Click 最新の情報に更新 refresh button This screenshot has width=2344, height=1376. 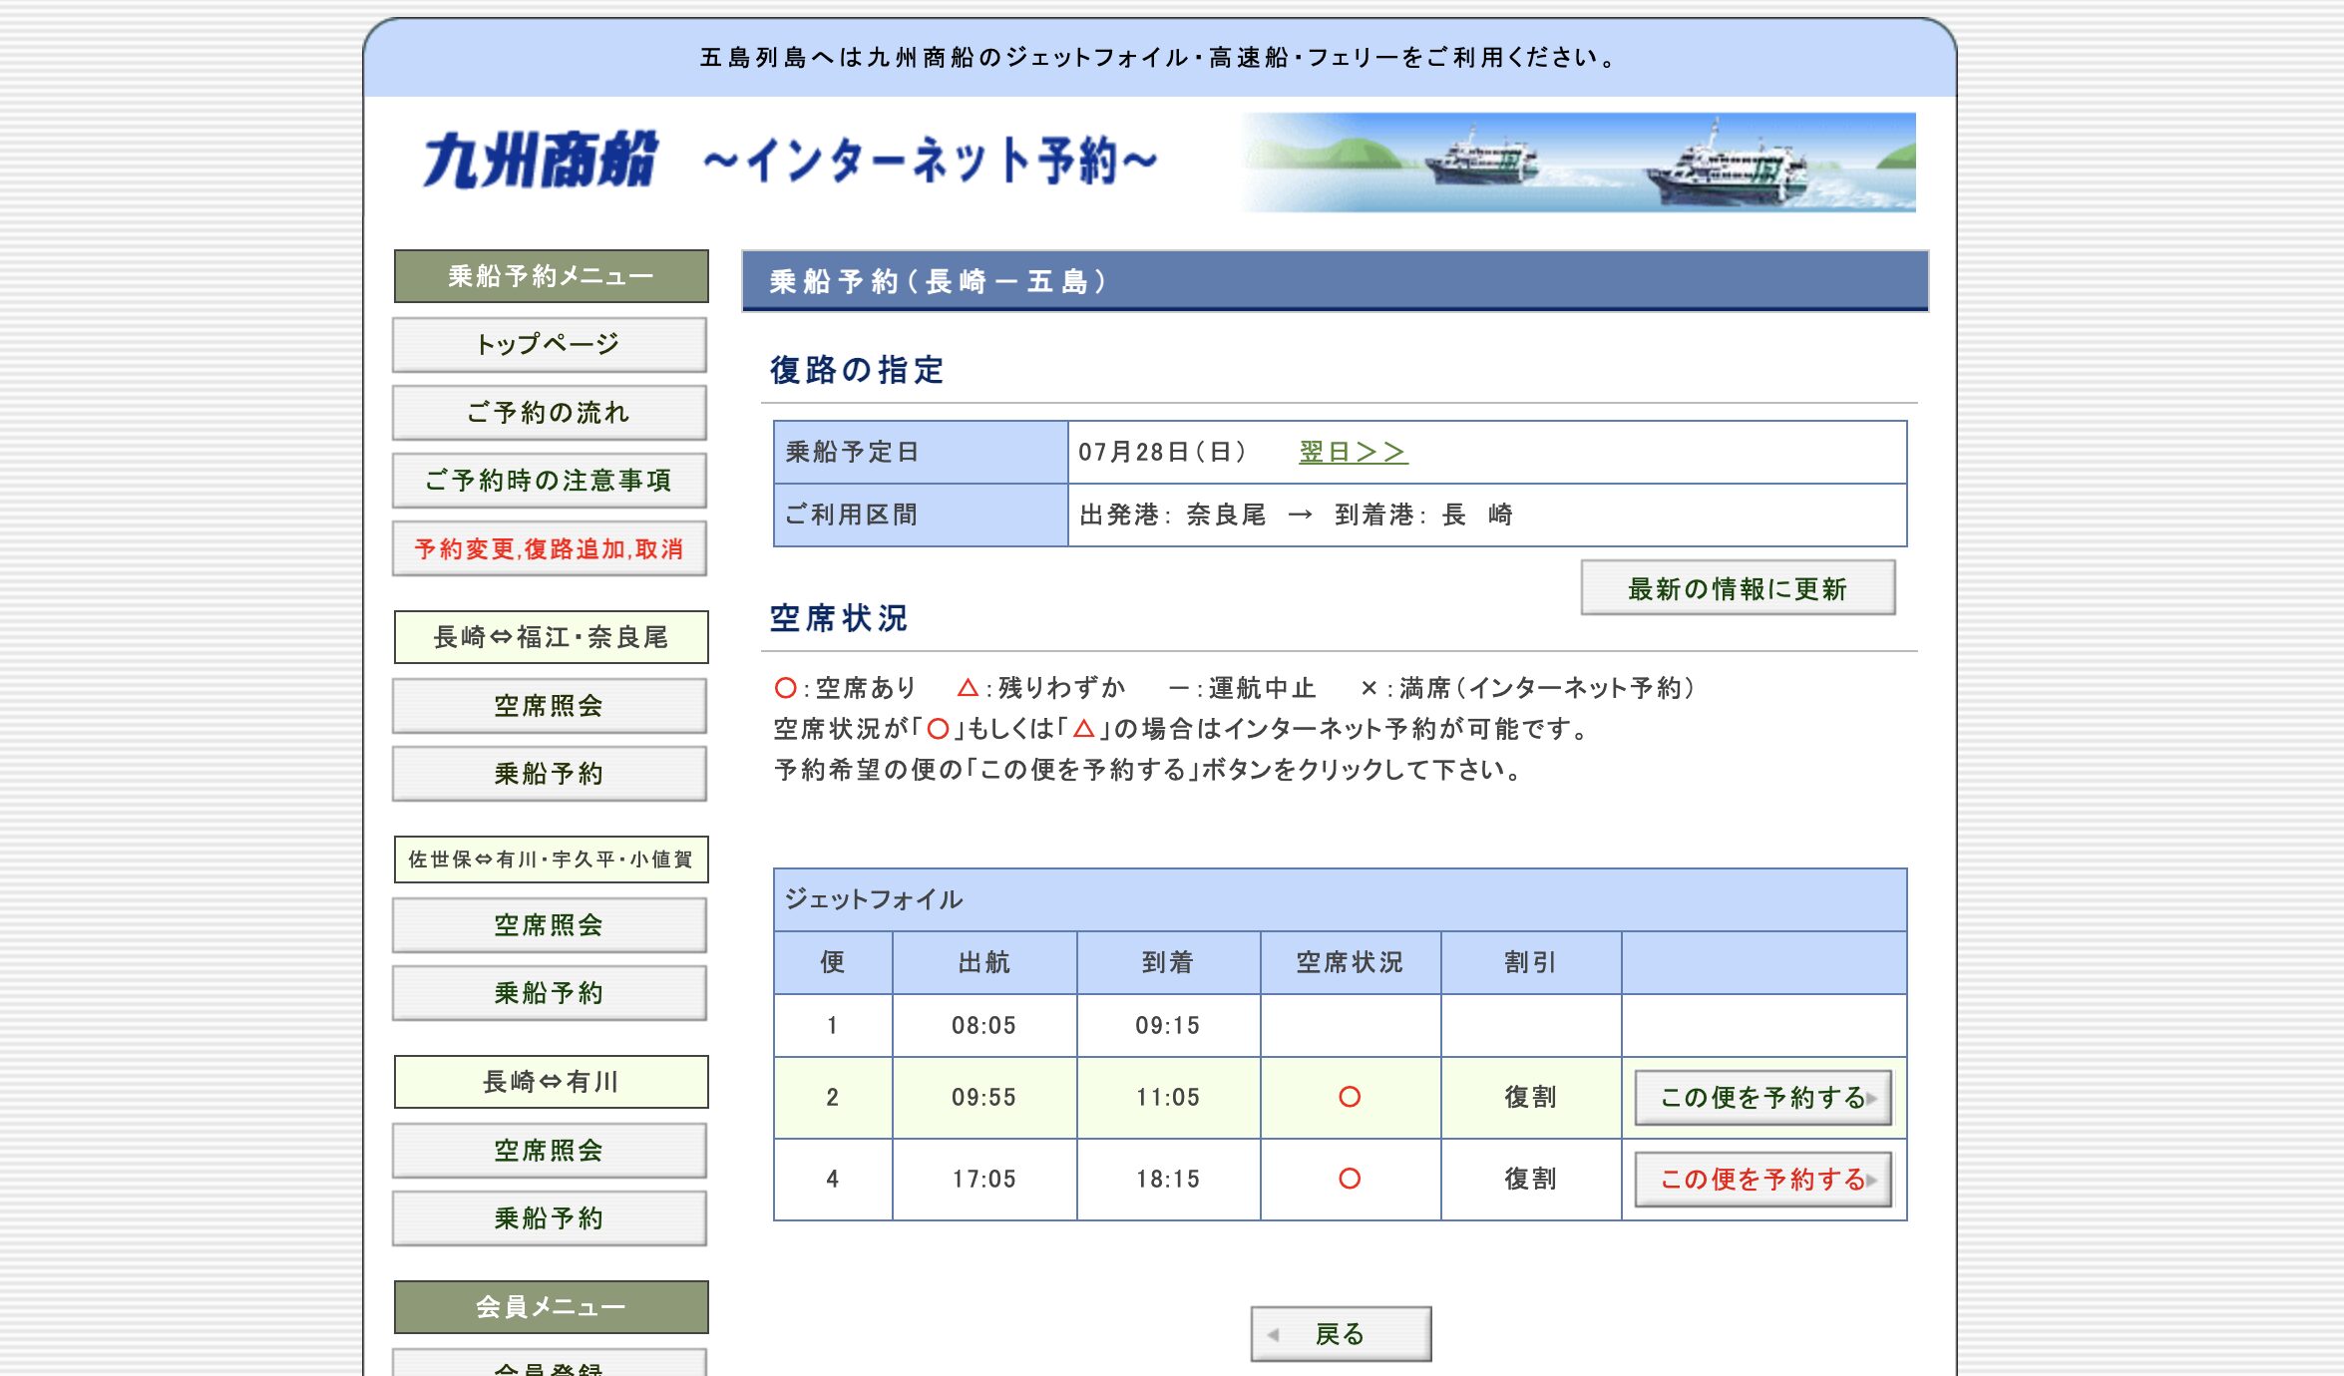pos(1738,588)
